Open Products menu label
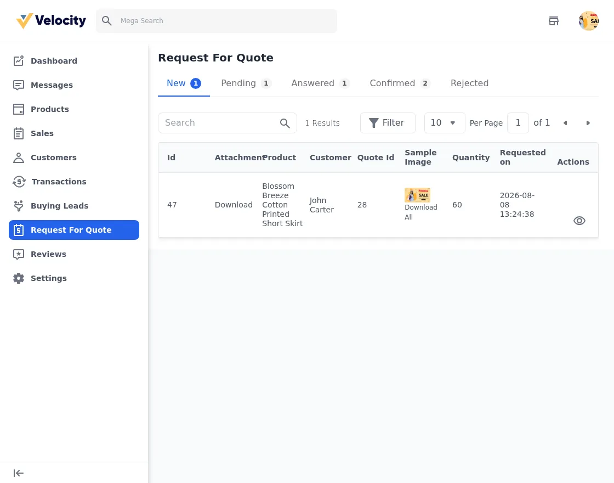 coord(50,109)
